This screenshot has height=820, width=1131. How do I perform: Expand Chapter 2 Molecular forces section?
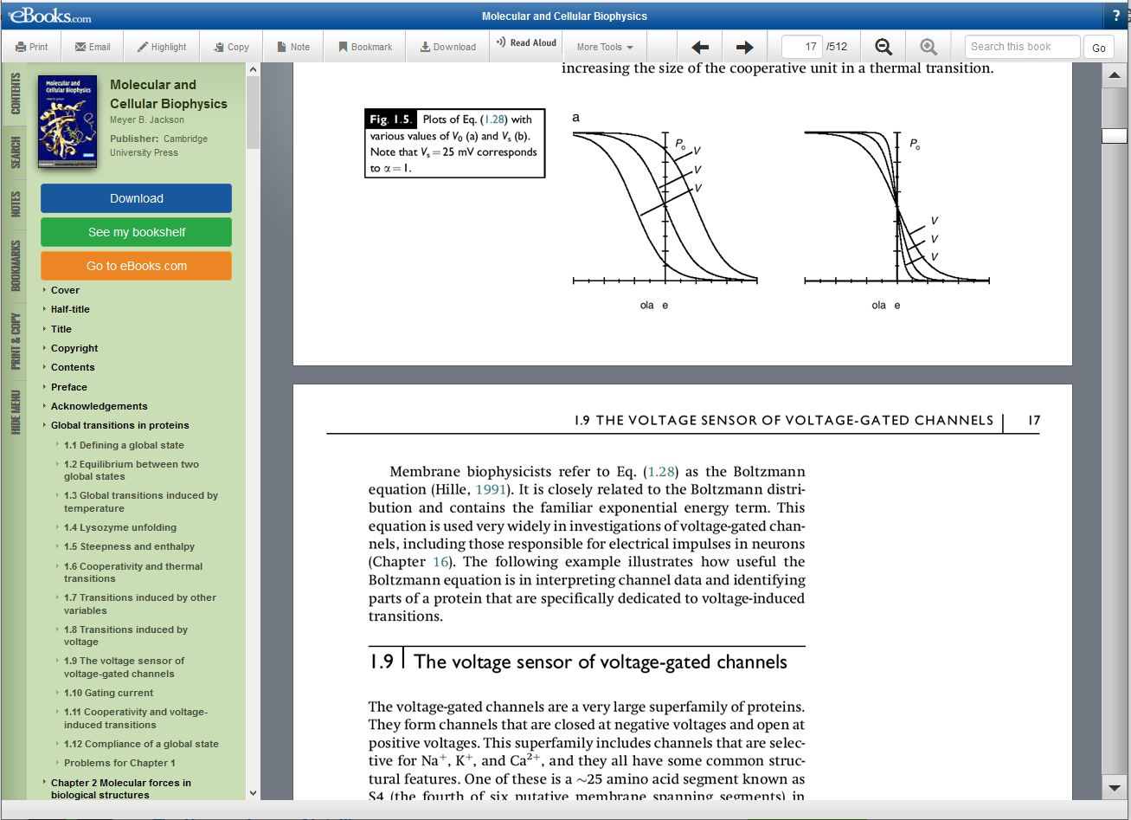(45, 783)
